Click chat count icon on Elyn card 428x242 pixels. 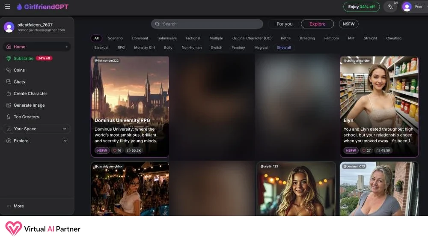(378, 150)
